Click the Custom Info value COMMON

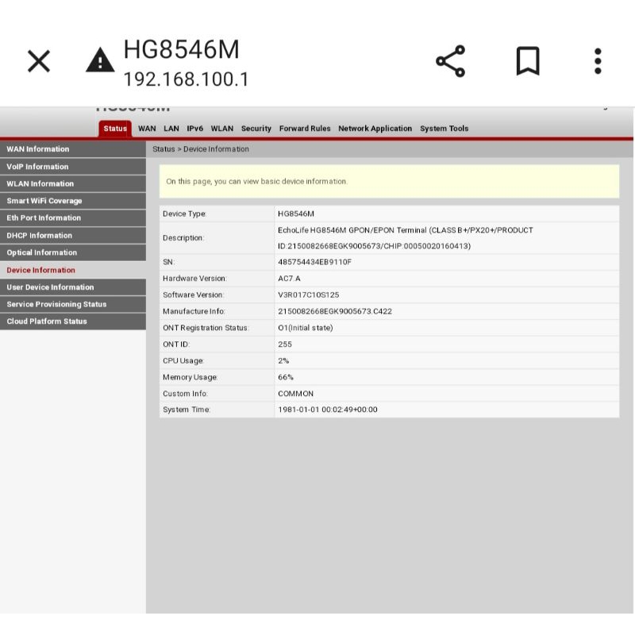295,393
